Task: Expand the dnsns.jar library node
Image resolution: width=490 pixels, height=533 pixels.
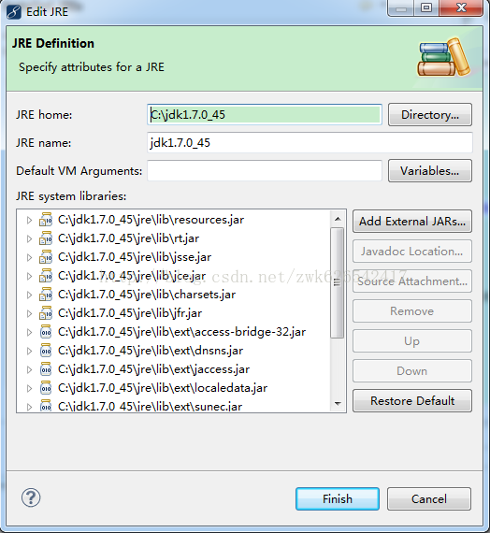Action: [29, 352]
